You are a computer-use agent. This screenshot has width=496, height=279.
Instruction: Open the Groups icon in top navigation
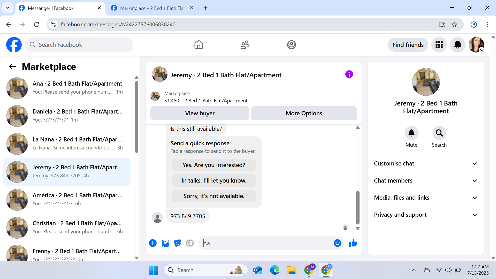point(291,45)
